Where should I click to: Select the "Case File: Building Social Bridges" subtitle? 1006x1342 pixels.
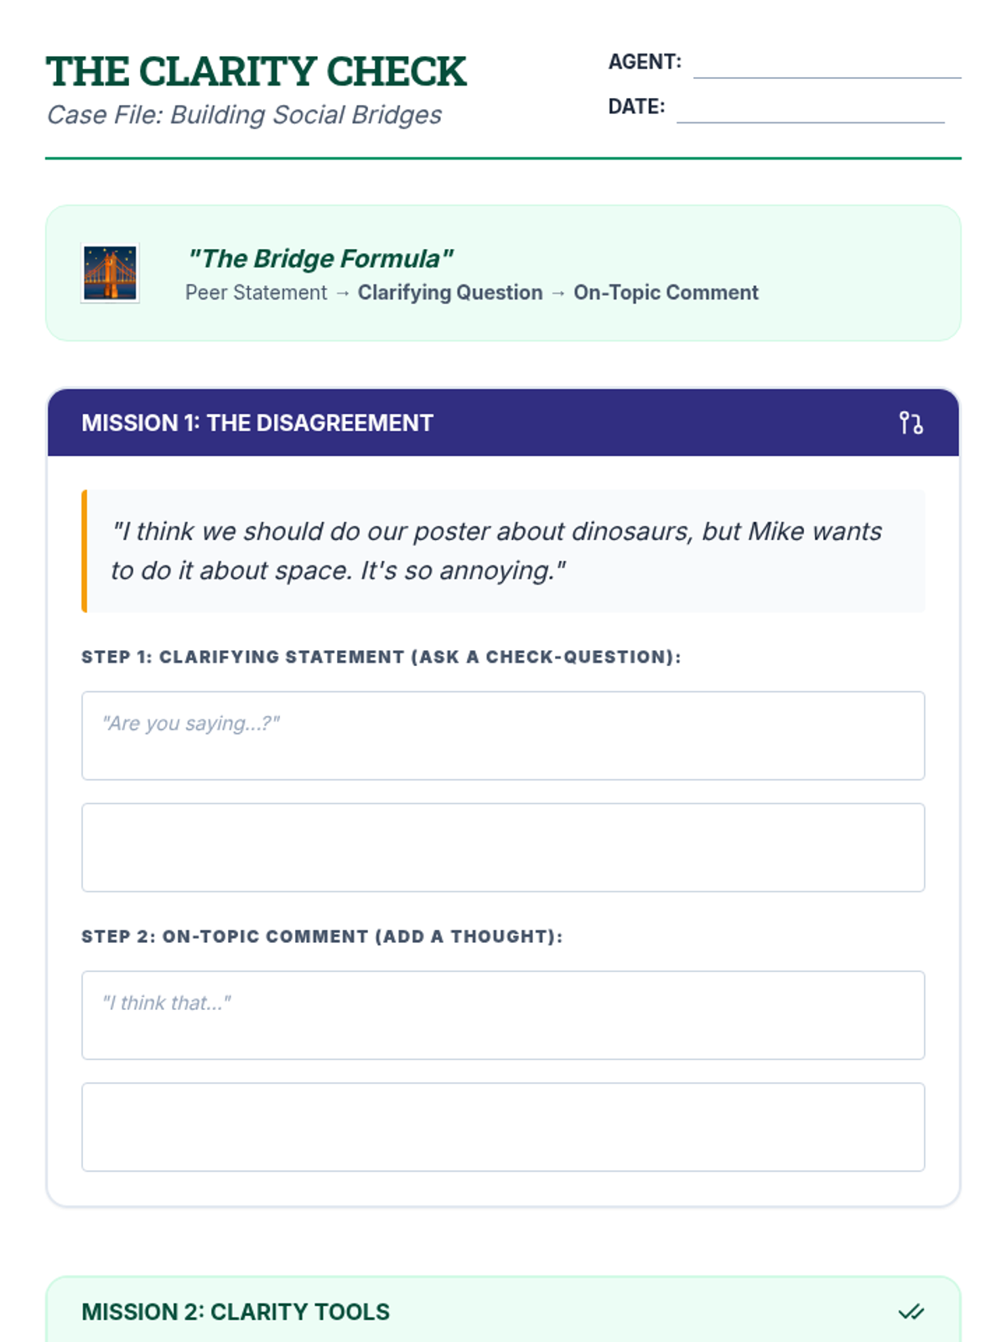coord(244,115)
